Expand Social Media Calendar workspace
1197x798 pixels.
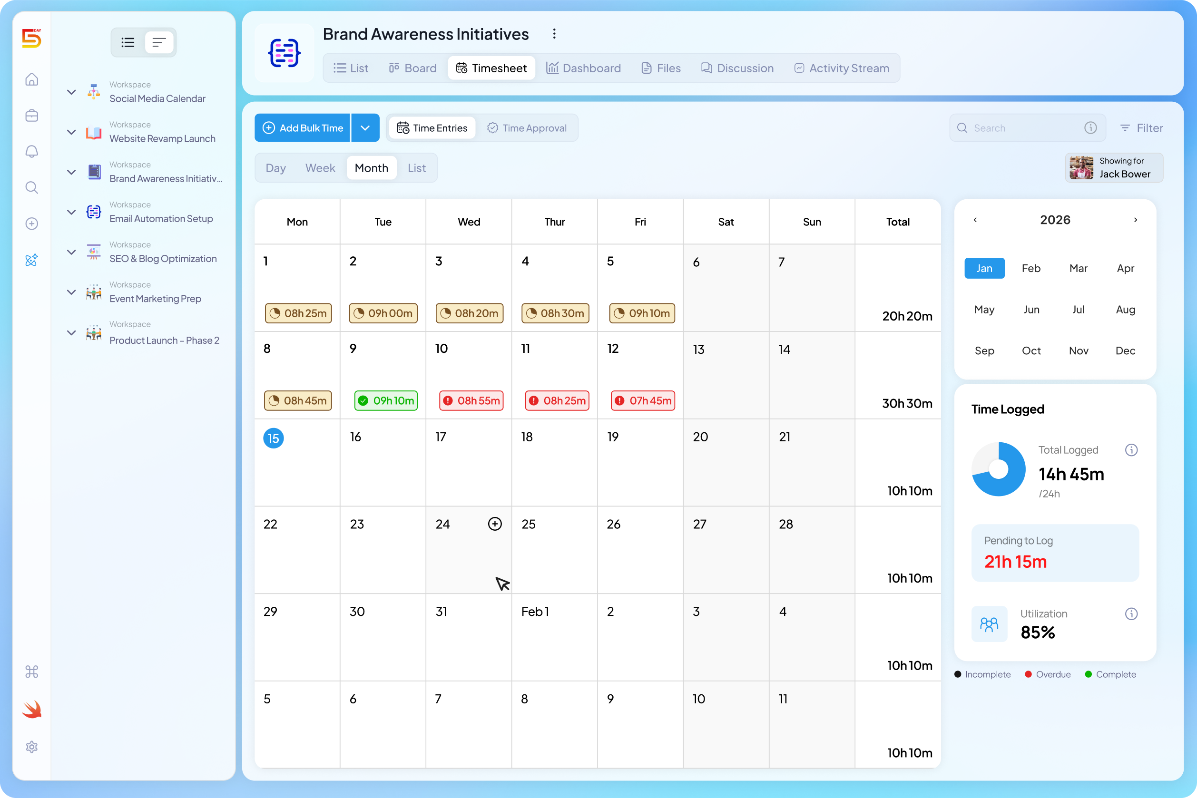[71, 92]
